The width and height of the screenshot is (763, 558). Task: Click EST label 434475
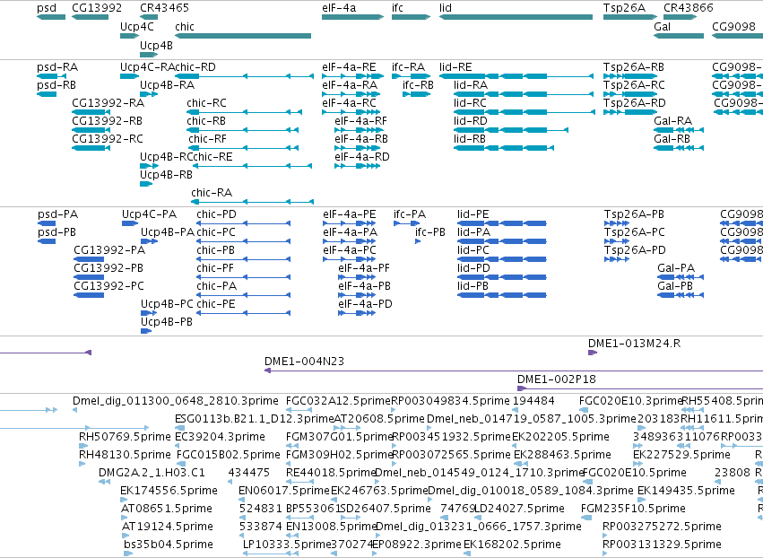(x=248, y=473)
